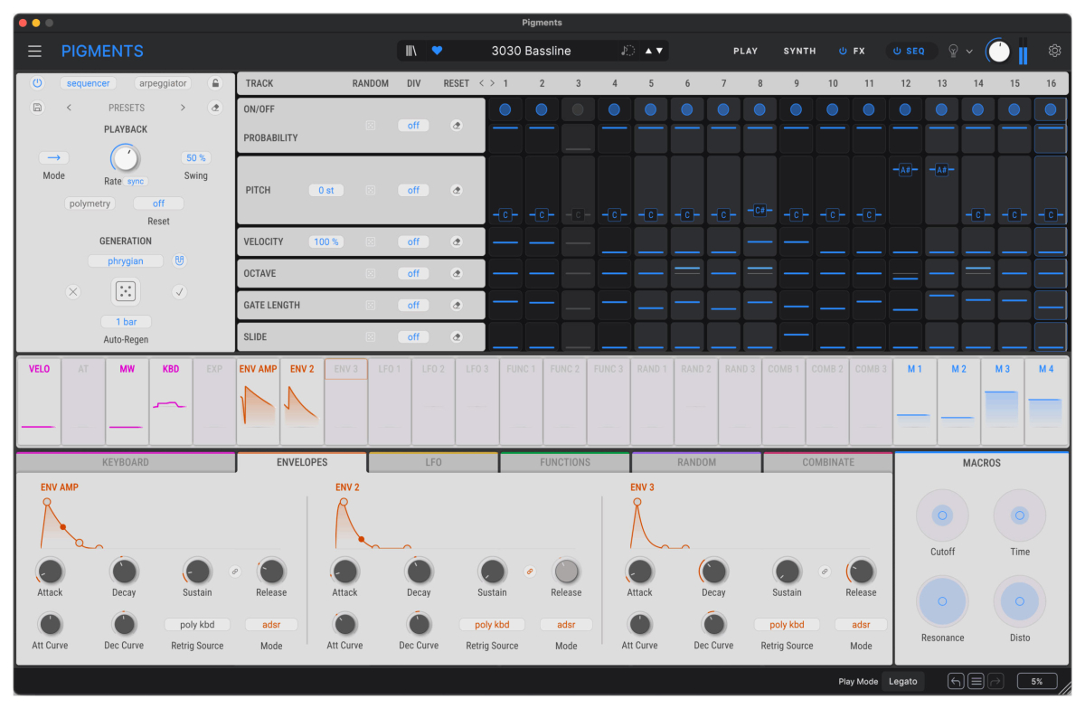Open the Auto-Regen 1 bar selector
The width and height of the screenshot is (1085, 709).
click(126, 321)
